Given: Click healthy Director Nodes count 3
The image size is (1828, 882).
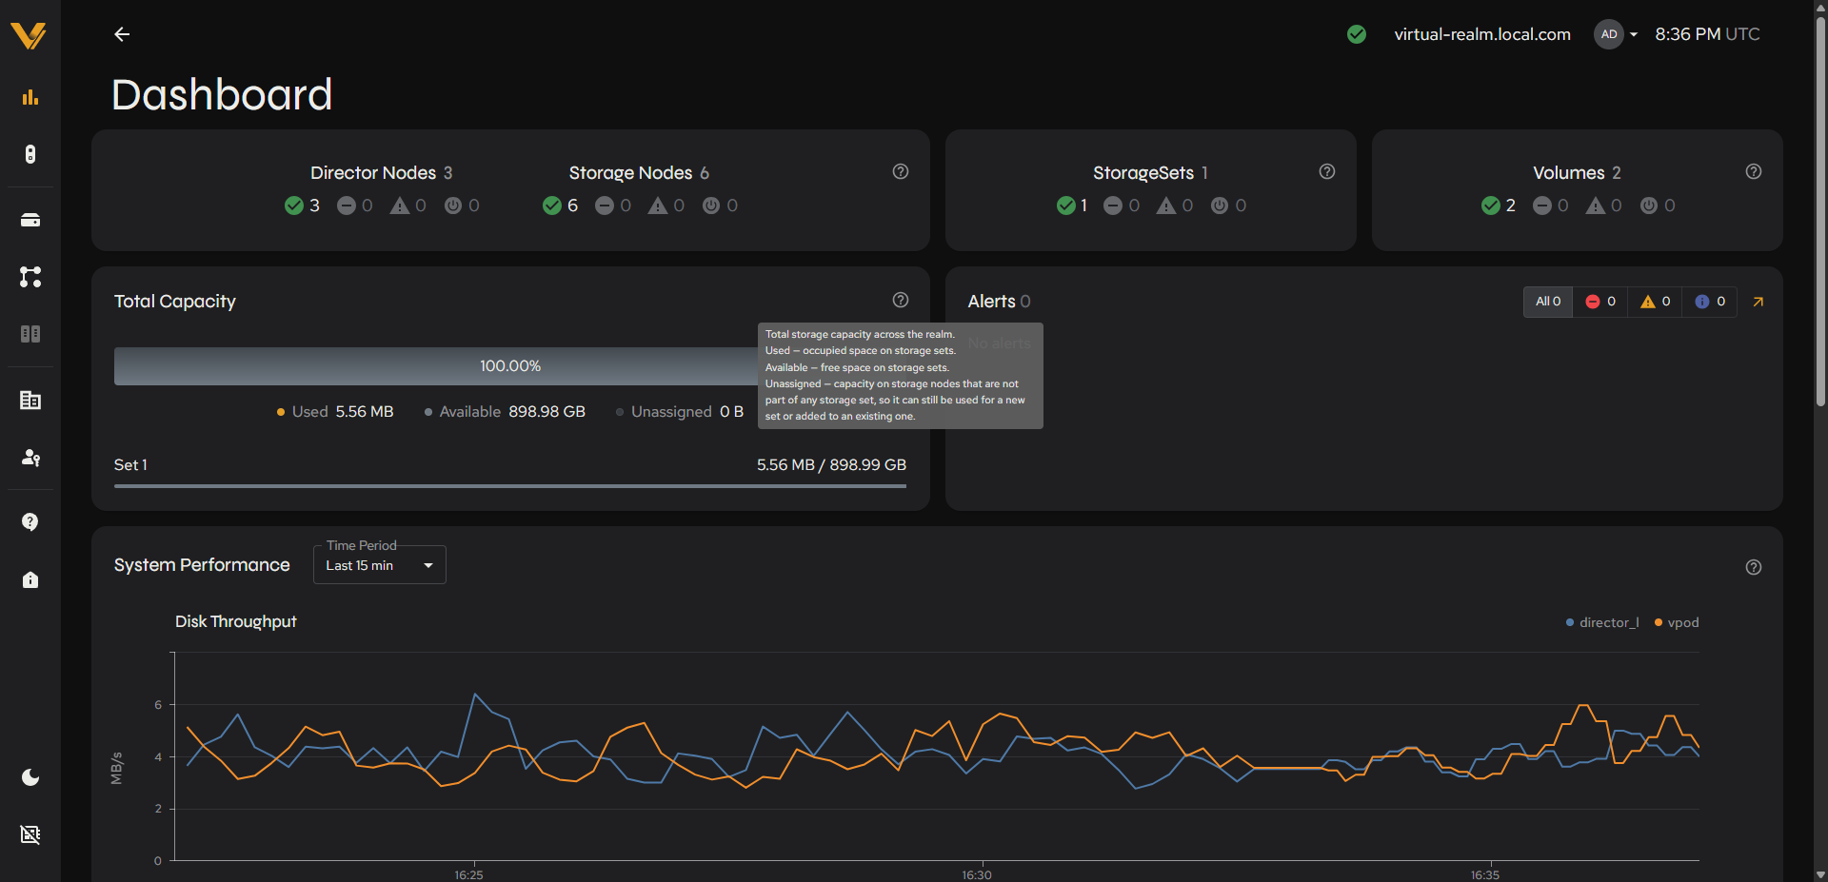Looking at the screenshot, I should pos(304,206).
